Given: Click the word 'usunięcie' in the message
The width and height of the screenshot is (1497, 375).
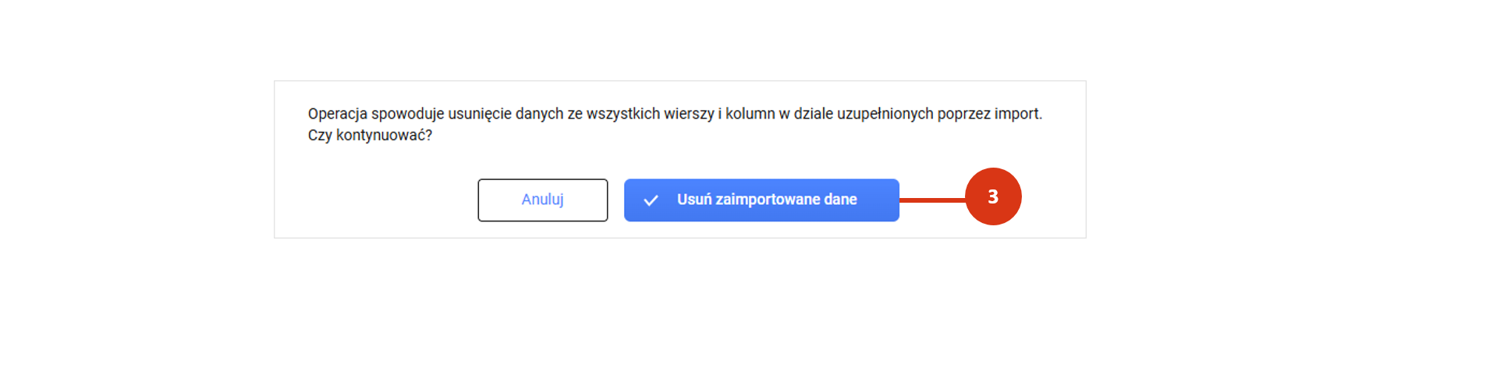Looking at the screenshot, I should pyautogui.click(x=479, y=114).
